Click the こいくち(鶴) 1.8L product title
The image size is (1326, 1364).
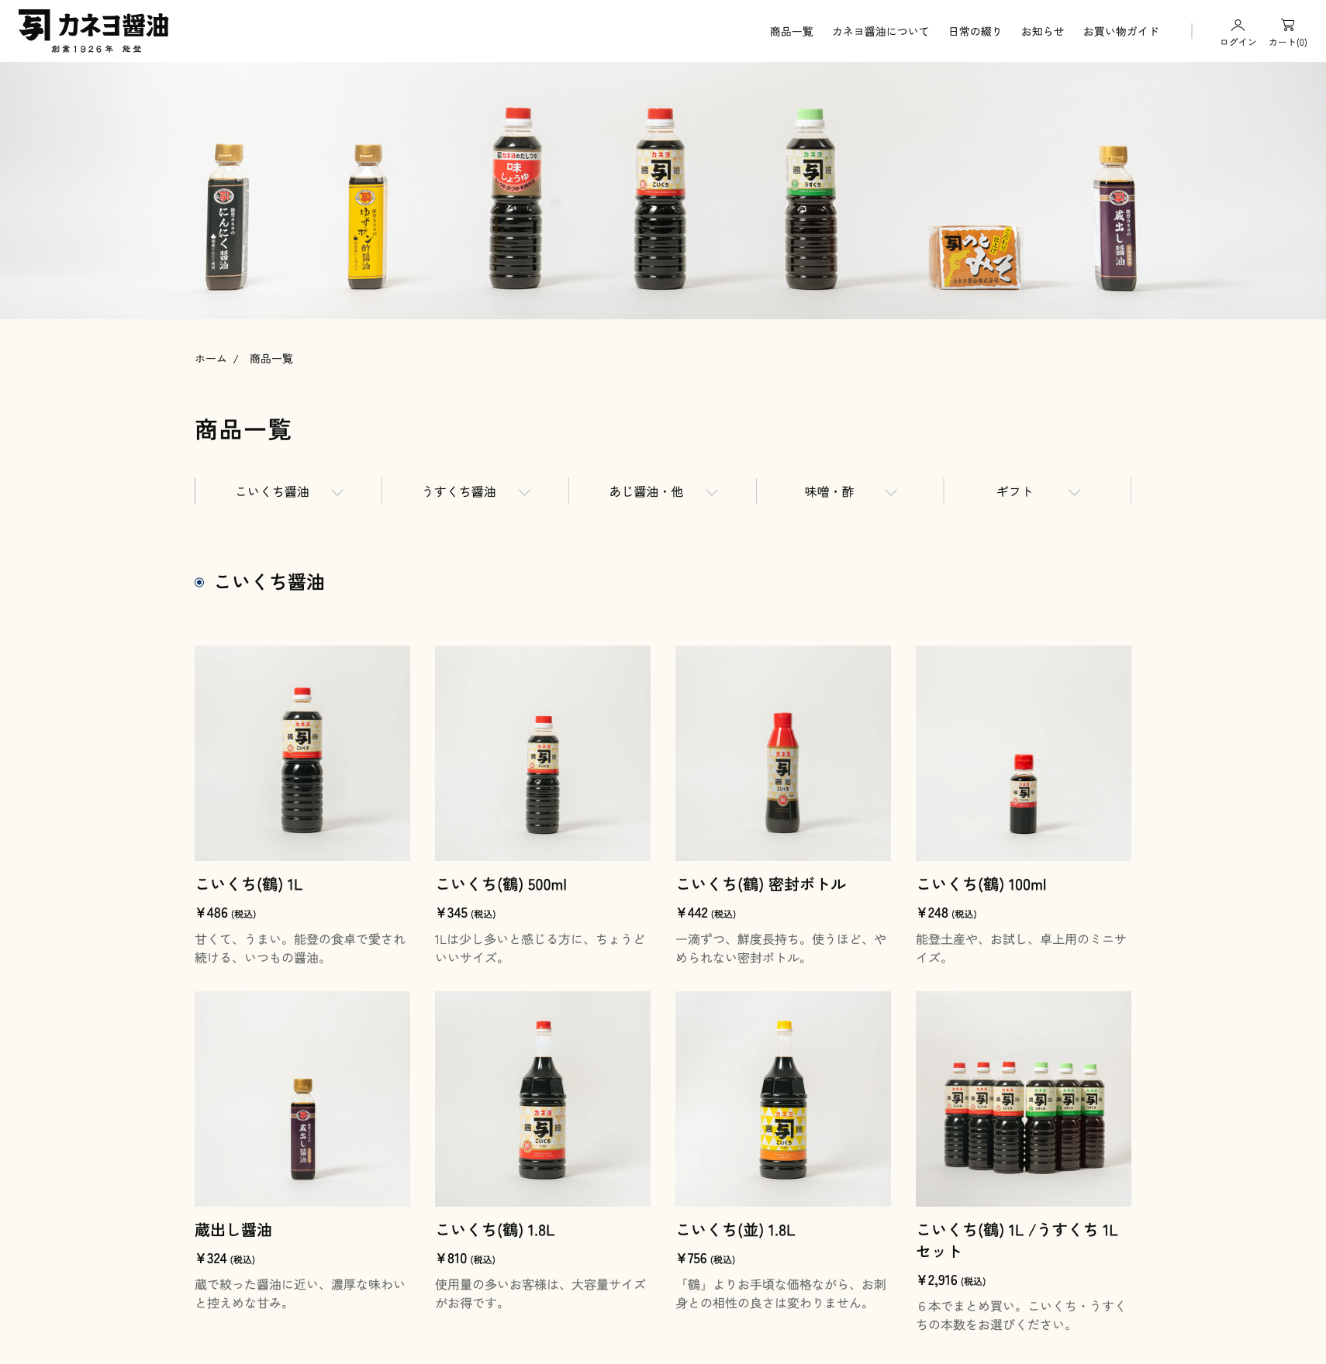[x=496, y=1230]
